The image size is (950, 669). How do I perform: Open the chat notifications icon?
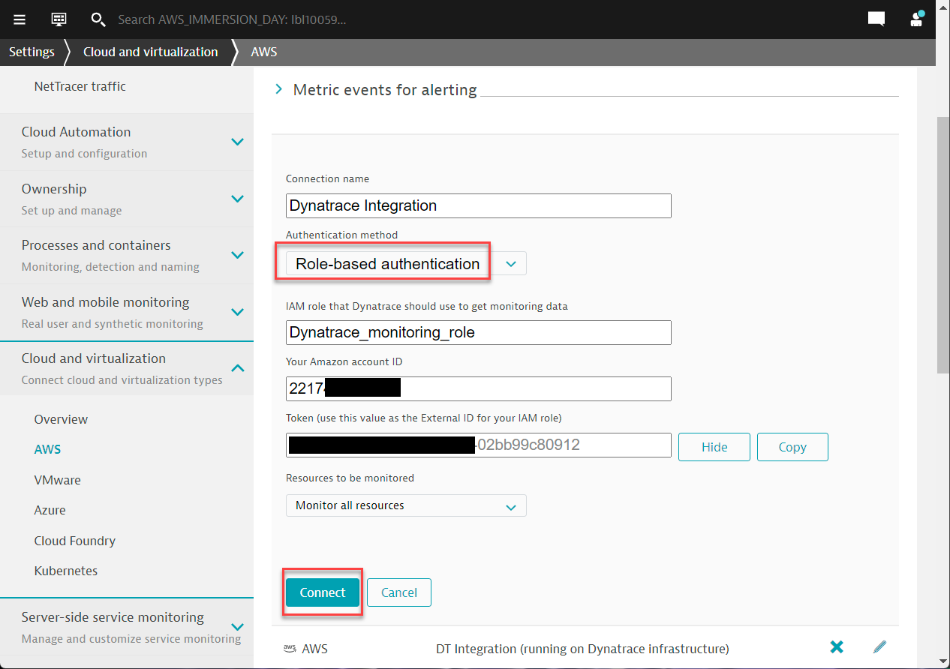click(x=876, y=19)
